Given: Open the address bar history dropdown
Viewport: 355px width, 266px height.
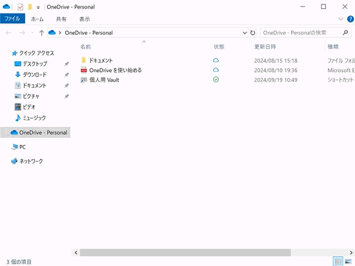Looking at the screenshot, I should [x=245, y=33].
